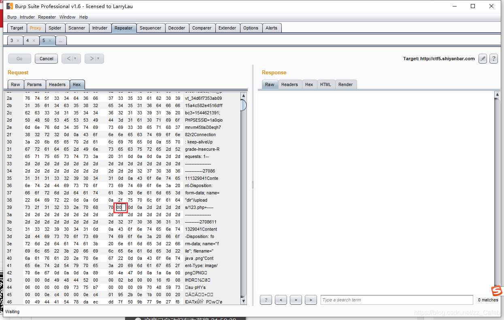Switch to the Scanner tab

77,28
